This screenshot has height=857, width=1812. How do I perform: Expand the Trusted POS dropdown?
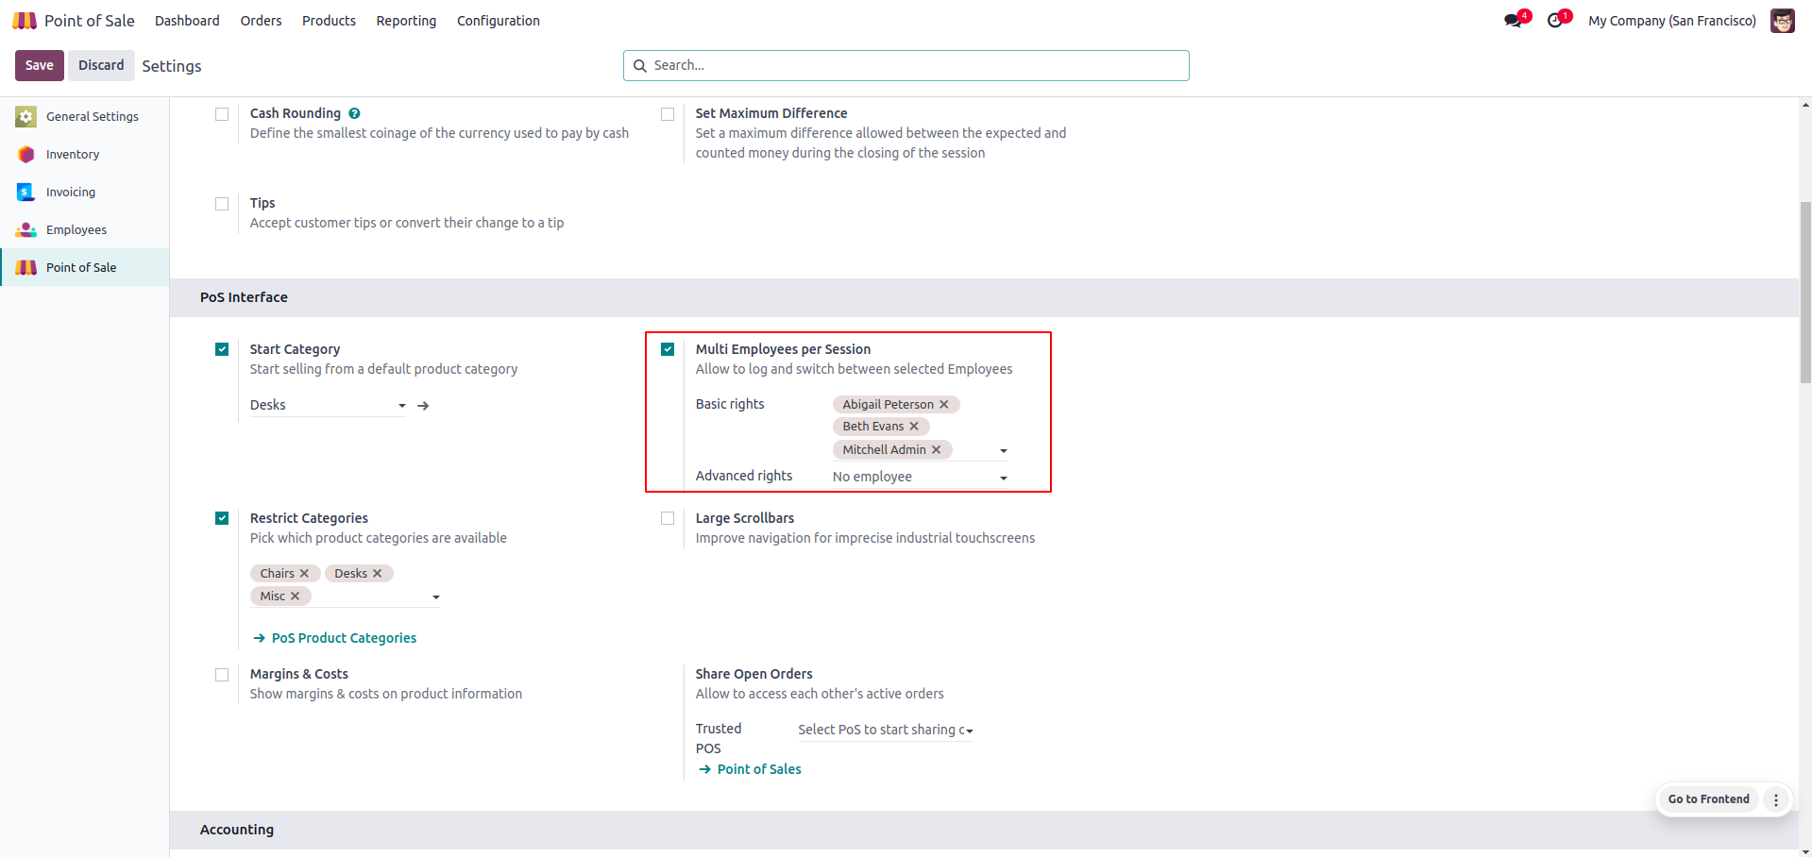pos(970,731)
